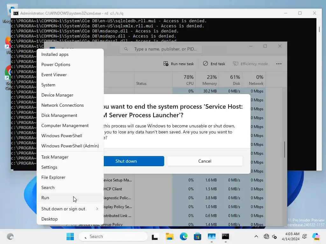Confirm with the Shut down button
Image resolution: width=326 pixels, height=244 pixels.
pyautogui.click(x=134, y=161)
